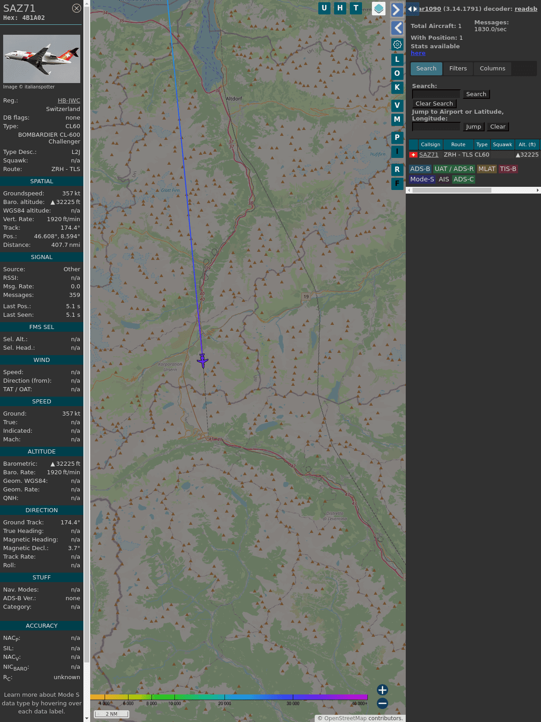The height and width of the screenshot is (722, 541).
Task: Toggle the L map button
Action: pos(397,60)
